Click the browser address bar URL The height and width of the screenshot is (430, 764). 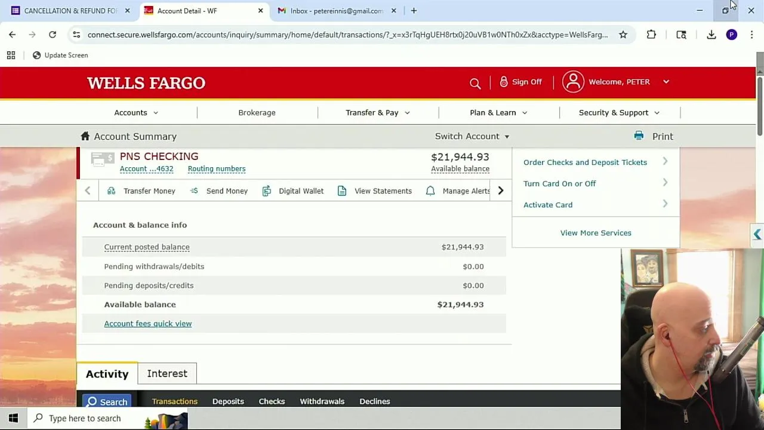click(x=347, y=35)
